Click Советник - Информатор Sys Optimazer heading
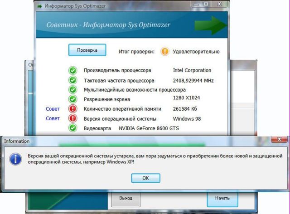The height and width of the screenshot is (214, 290). pyautogui.click(x=108, y=25)
